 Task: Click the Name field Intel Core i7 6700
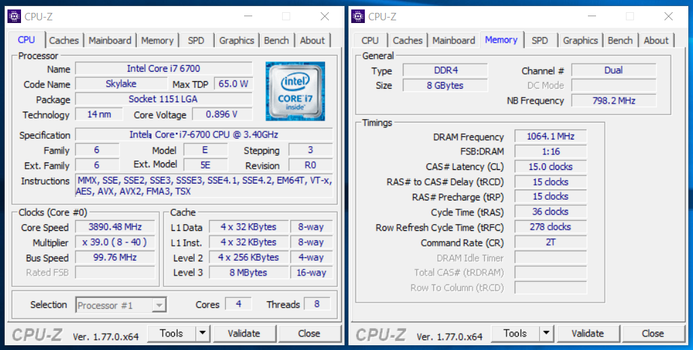point(163,68)
